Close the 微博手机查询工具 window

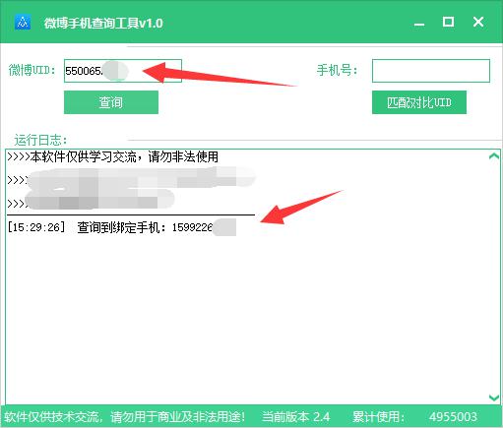(x=478, y=22)
